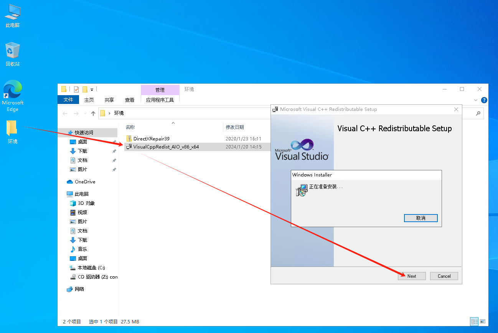
Task: Expand the address bar breadcrumb chevron before 环境
Action: pos(110,113)
